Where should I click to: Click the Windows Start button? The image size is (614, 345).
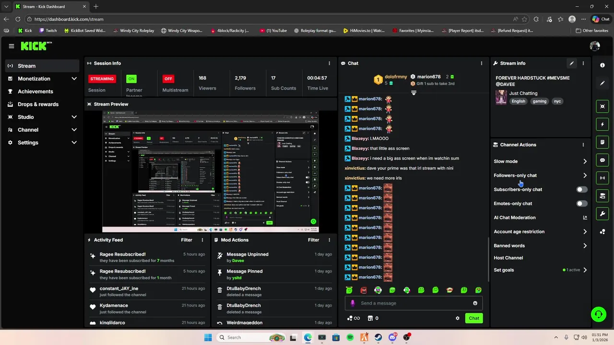tap(208, 337)
